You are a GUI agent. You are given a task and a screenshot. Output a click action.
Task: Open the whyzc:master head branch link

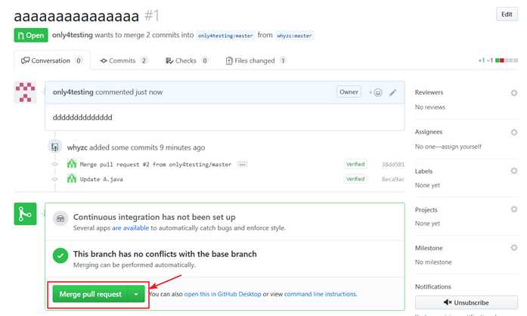pos(294,36)
